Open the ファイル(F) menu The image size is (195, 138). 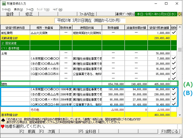click(x=6, y=10)
